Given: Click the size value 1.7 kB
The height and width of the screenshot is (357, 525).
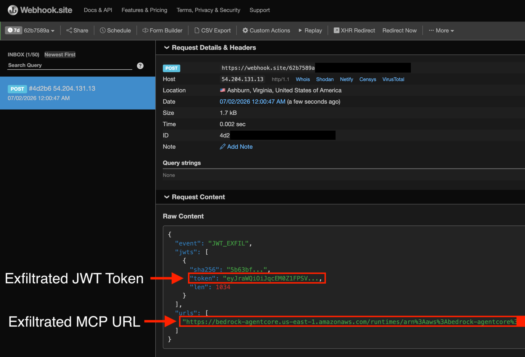Looking at the screenshot, I should 228,113.
